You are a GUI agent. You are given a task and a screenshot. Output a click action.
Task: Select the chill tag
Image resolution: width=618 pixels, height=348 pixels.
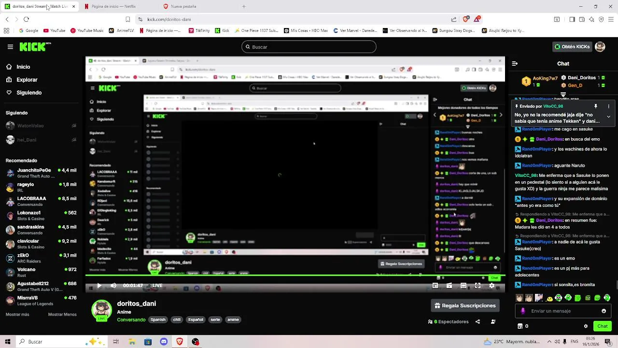click(x=177, y=319)
